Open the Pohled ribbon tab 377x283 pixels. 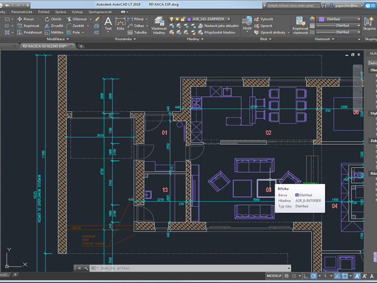click(44, 12)
